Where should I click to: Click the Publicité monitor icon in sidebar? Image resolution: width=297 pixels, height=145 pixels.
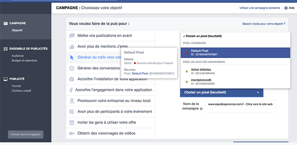tap(6, 79)
